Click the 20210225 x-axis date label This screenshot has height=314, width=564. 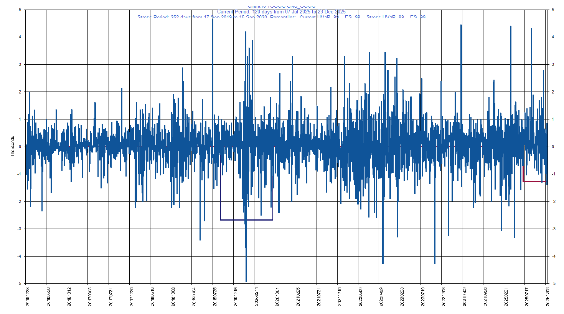298,296
